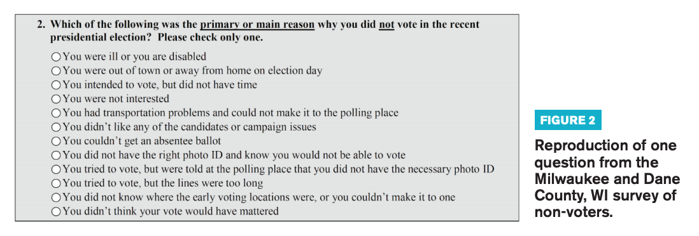The image size is (699, 236).
Task: Select 'intended to vote, but did not have time'
Action: (56, 85)
